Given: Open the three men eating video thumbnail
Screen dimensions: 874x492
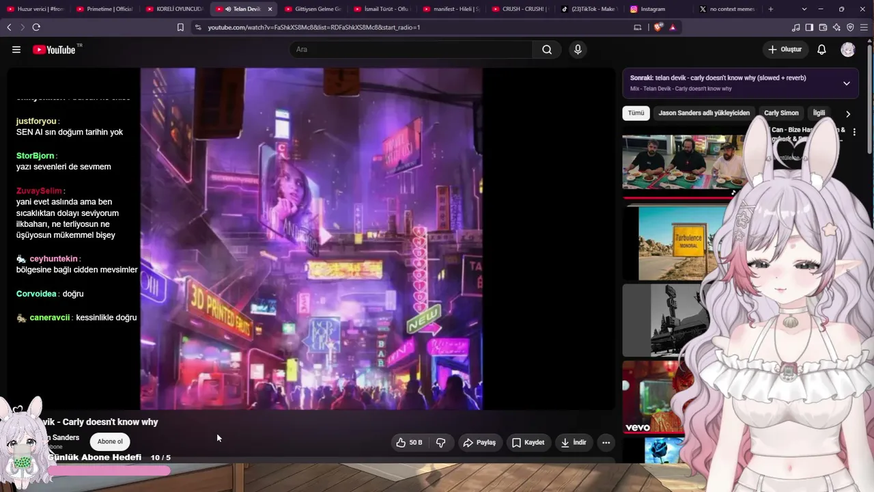Looking at the screenshot, I should (683, 163).
